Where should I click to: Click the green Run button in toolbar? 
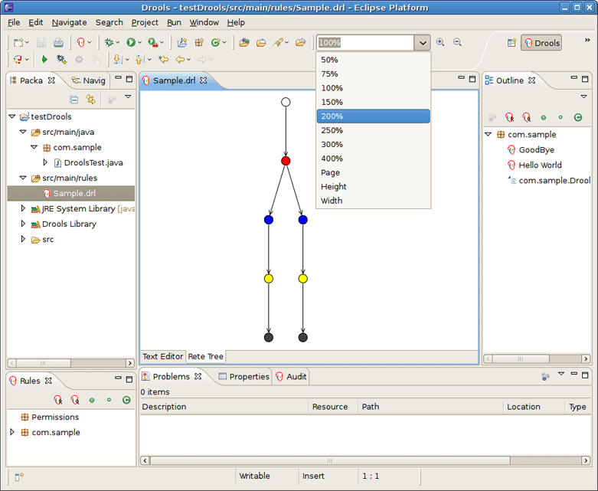[131, 43]
